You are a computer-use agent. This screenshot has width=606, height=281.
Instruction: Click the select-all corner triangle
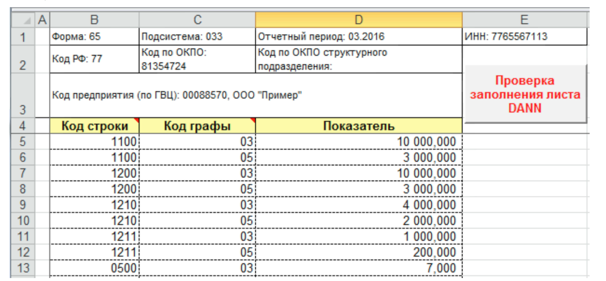pyautogui.click(x=23, y=20)
